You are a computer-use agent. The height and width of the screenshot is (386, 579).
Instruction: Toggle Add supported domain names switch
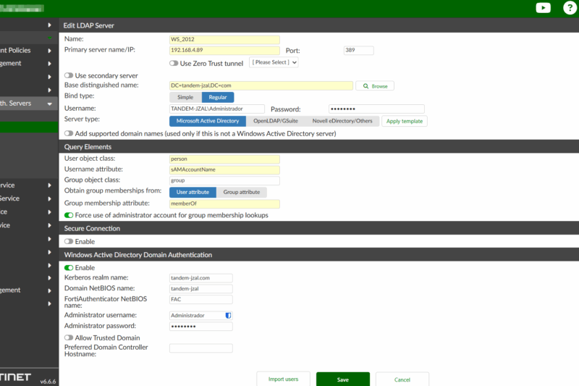coord(69,133)
